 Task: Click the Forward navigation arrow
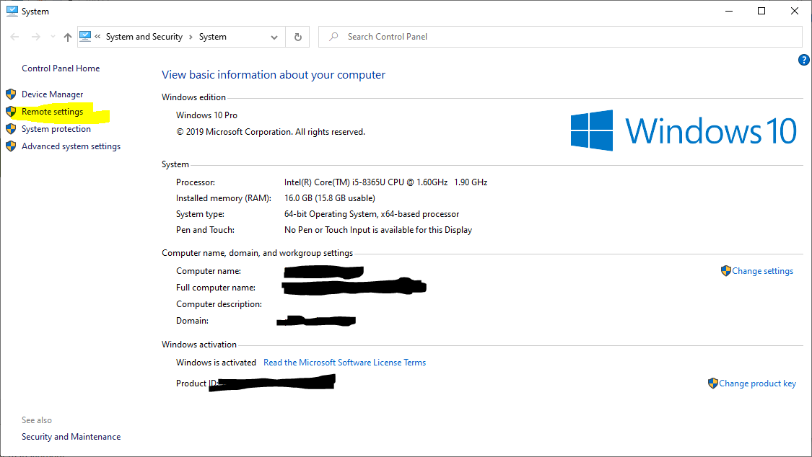[x=36, y=37]
